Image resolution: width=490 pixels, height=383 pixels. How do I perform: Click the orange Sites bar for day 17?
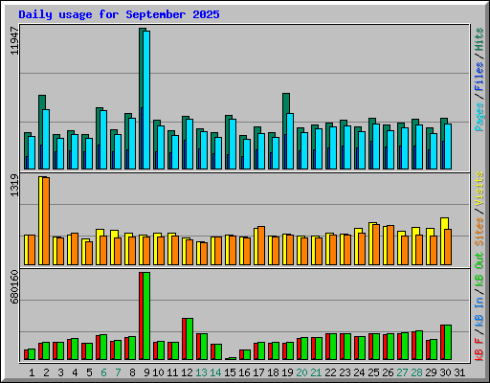tap(261, 245)
